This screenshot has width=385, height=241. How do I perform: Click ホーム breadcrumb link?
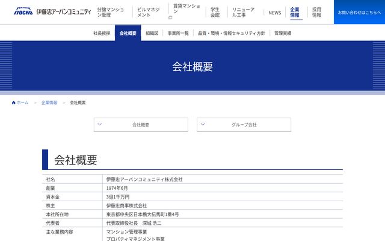(23, 102)
